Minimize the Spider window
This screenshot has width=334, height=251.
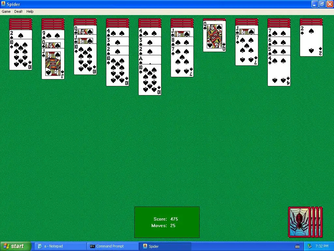click(315, 4)
